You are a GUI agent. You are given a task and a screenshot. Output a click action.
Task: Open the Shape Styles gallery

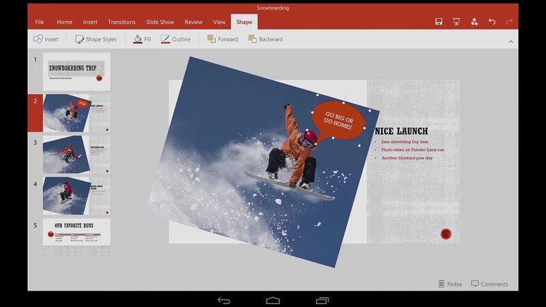[95, 40]
